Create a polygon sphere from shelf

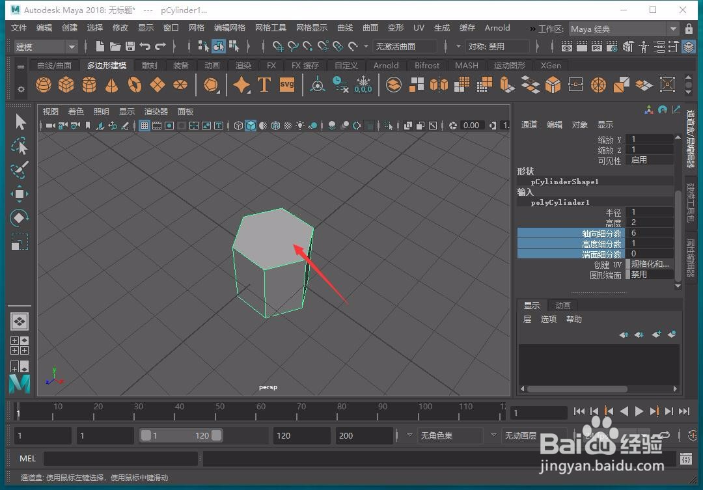tap(44, 85)
